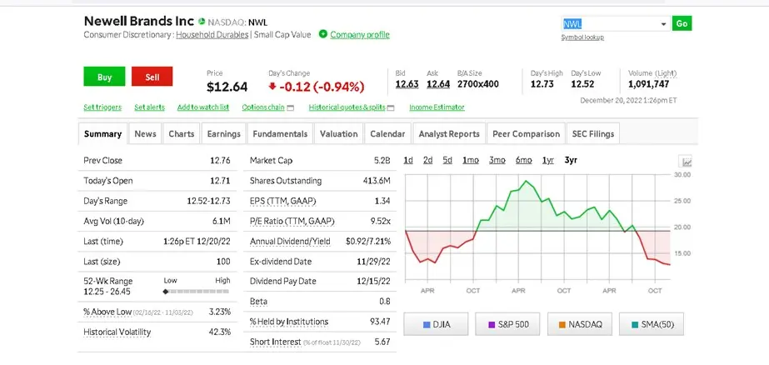The image size is (769, 365).
Task: Toggle DJIA comparison overlay
Action: (x=436, y=324)
